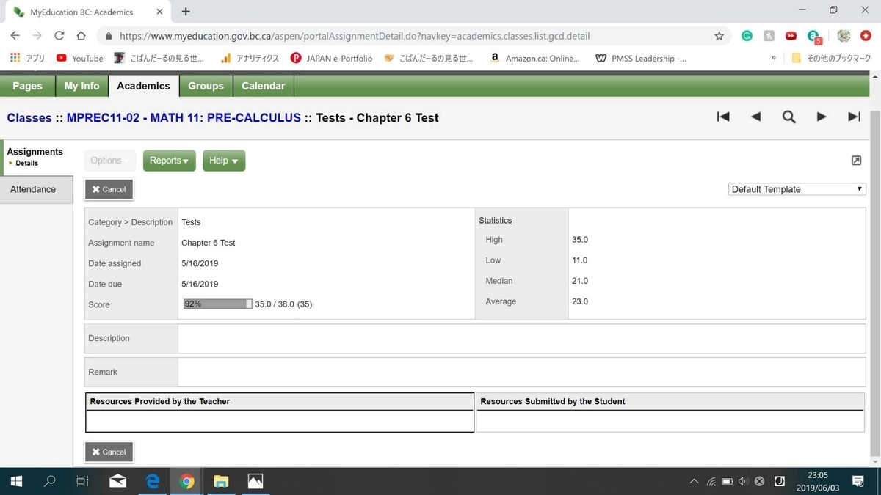Viewport: 881px width, 495px height.
Task: Select the Academics tab
Action: point(143,86)
